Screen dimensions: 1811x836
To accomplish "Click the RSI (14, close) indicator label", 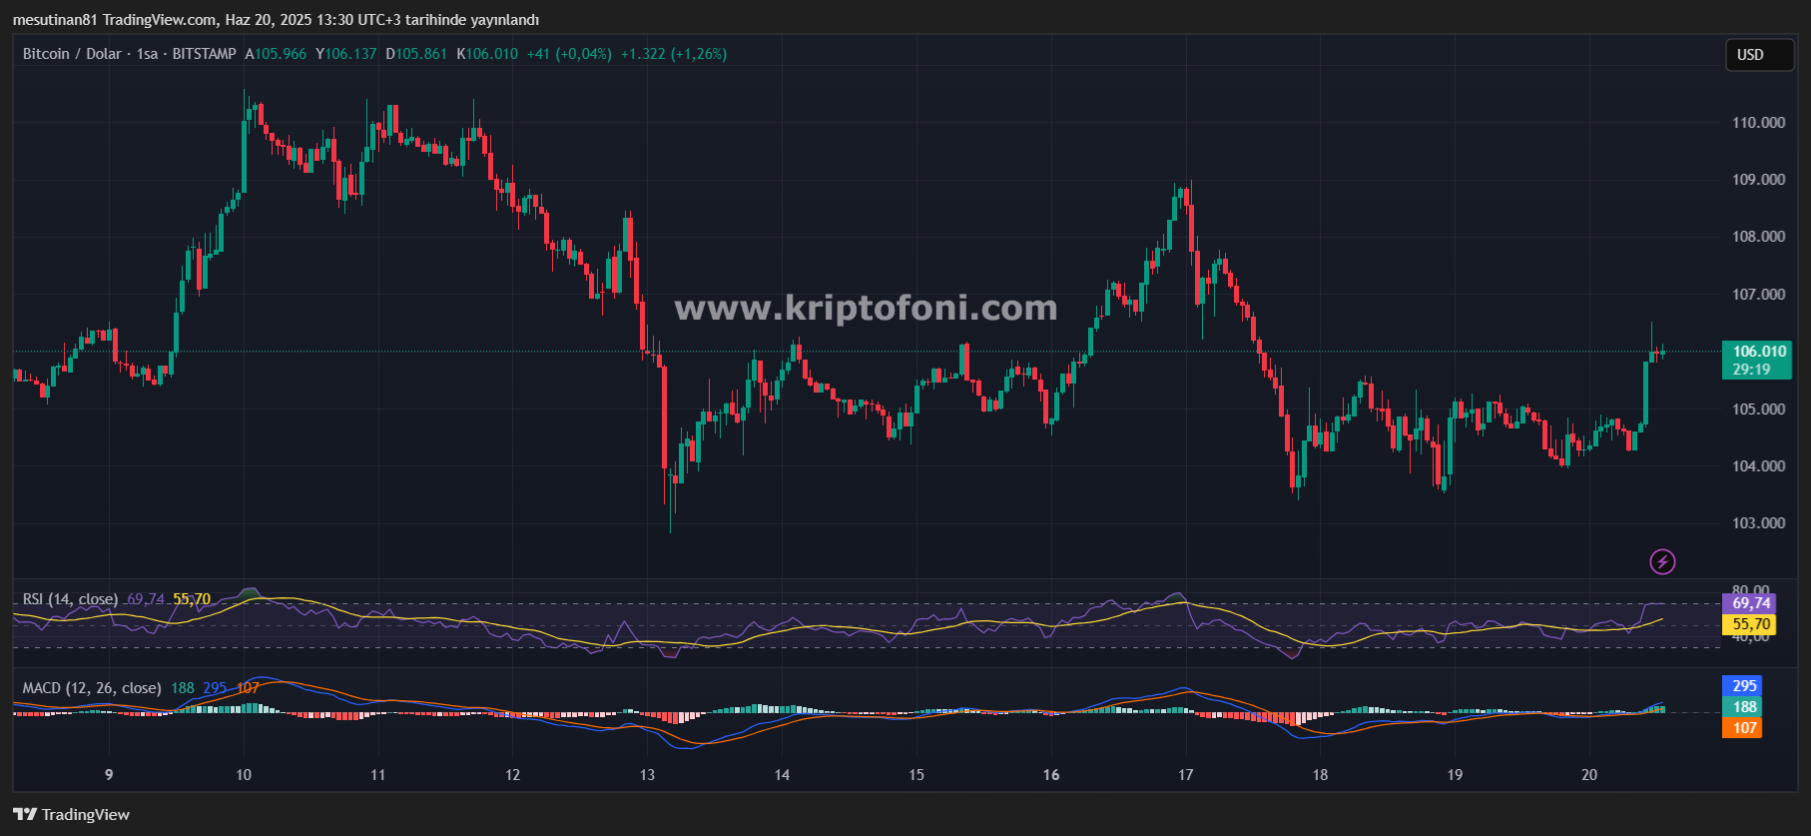I will point(70,599).
